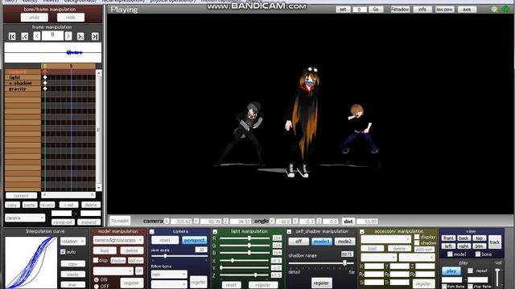Open the accessory selection dropdown

(386, 239)
